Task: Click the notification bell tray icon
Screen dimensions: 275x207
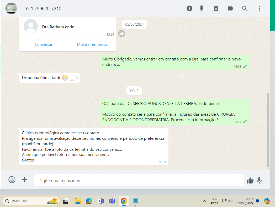Action: pos(257,201)
